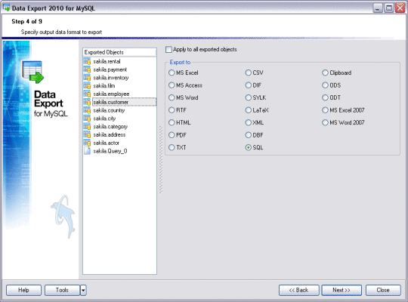Click the Back button
408x302 pixels.
point(298,290)
